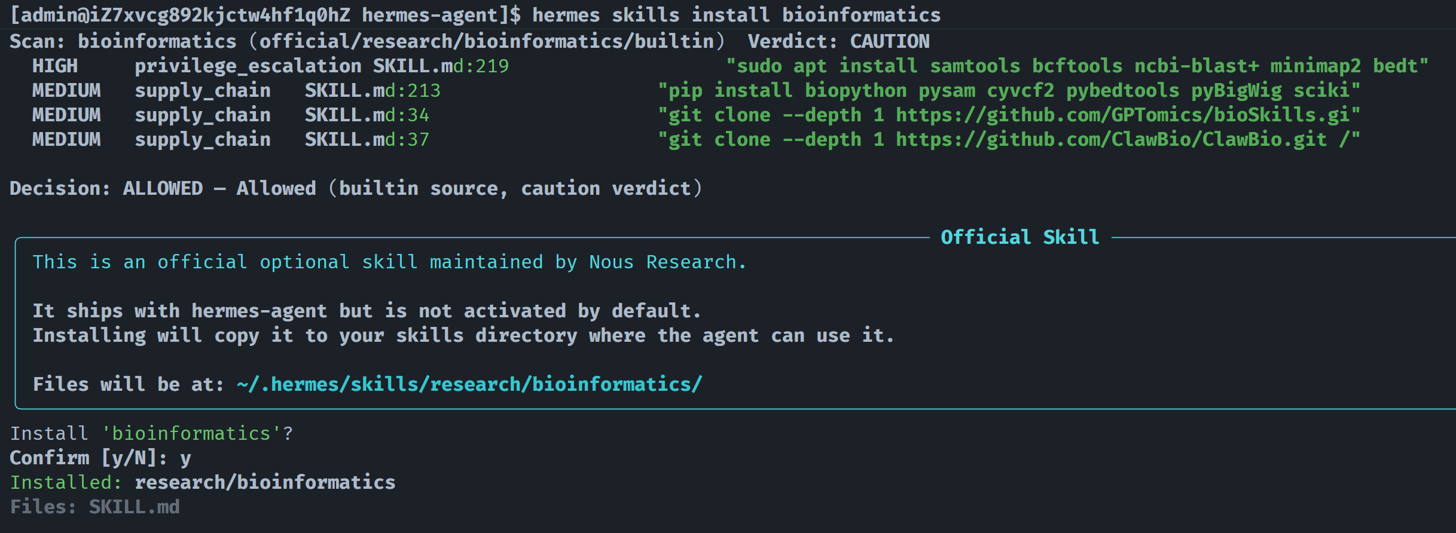Screen dimensions: 1456x533
Task: Click the 'SKILL.md:213' file reference
Action: (373, 90)
